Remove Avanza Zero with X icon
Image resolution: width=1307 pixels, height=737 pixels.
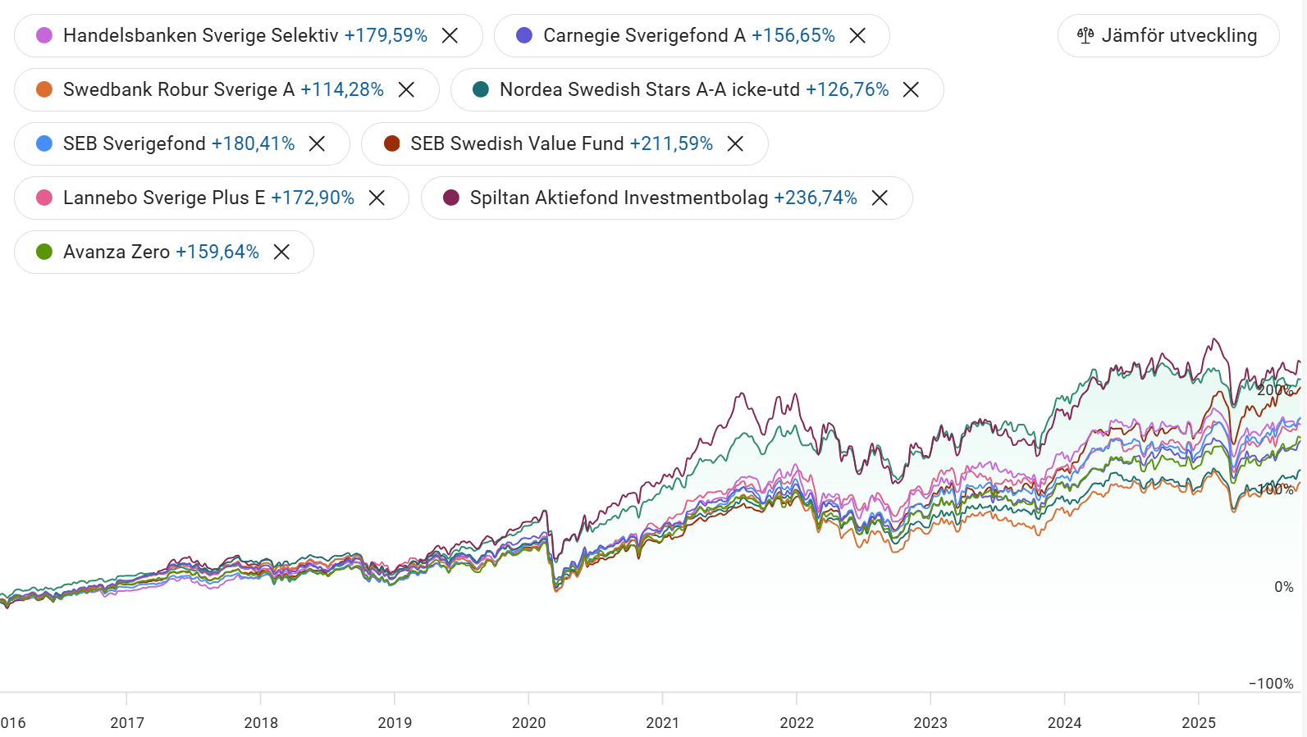pyautogui.click(x=281, y=252)
